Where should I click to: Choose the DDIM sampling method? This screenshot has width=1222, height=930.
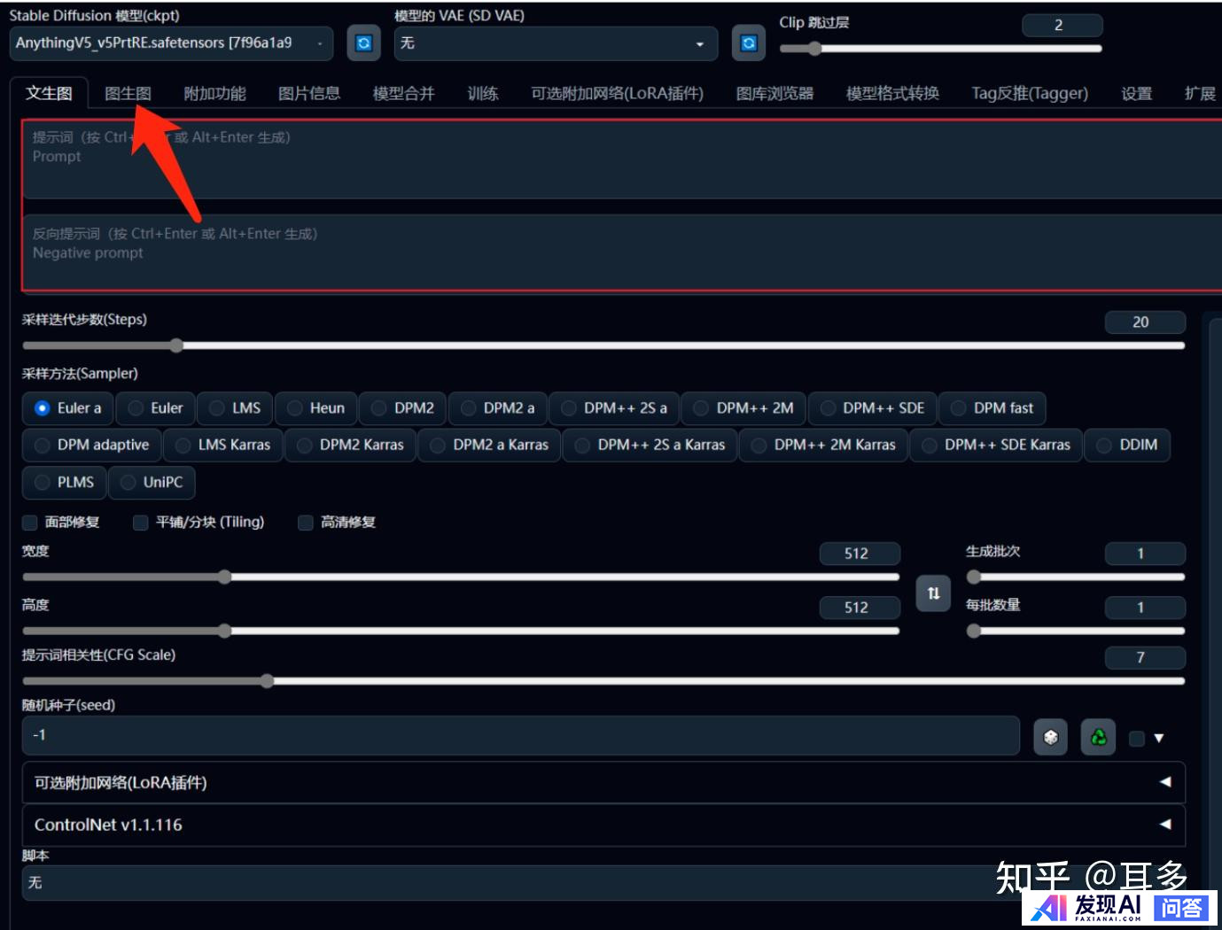1127,445
